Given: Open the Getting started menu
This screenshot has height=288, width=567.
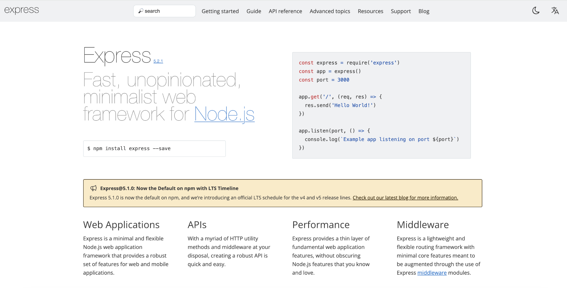Looking at the screenshot, I should click(x=220, y=11).
